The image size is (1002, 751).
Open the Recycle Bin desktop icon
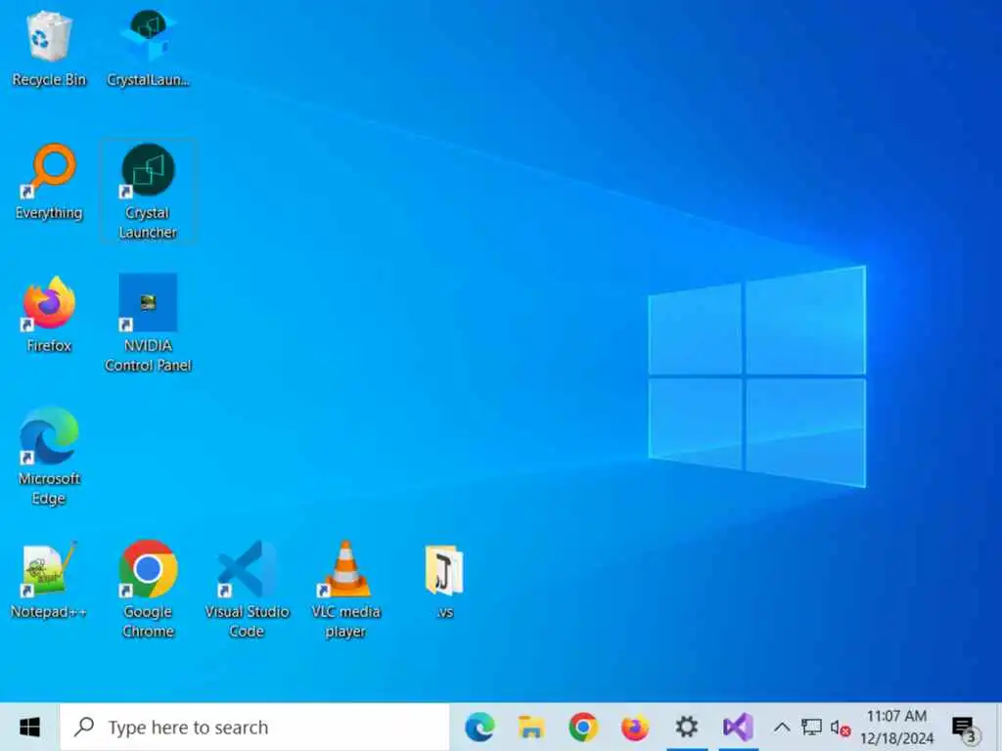pos(49,49)
